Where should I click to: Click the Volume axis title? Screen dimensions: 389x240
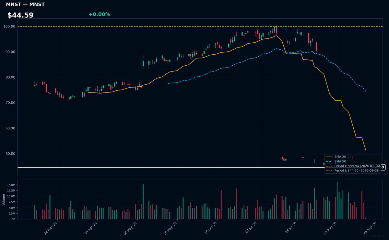coord(4,200)
